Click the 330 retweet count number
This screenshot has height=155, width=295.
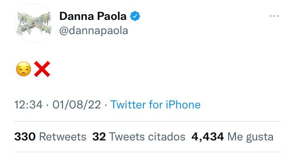click(x=25, y=137)
